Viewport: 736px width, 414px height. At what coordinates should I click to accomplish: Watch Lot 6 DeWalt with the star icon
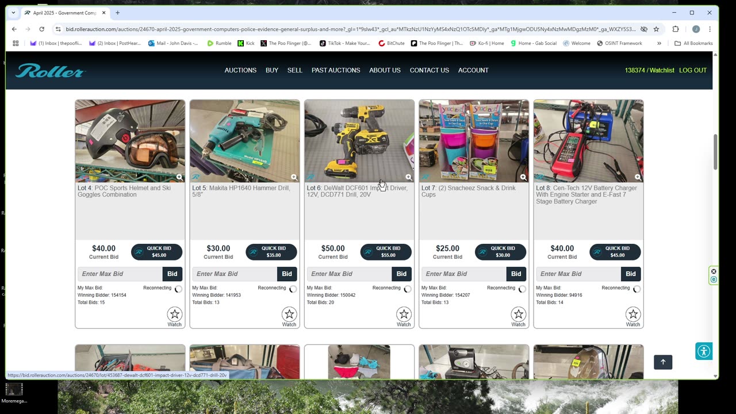pos(404,314)
